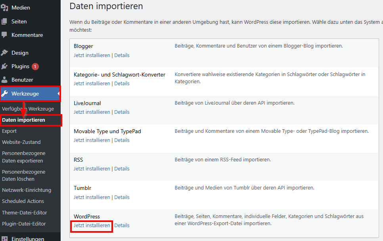The image size is (383, 241).
Task: Select Daten importieren submenu item
Action: [x=23, y=120]
